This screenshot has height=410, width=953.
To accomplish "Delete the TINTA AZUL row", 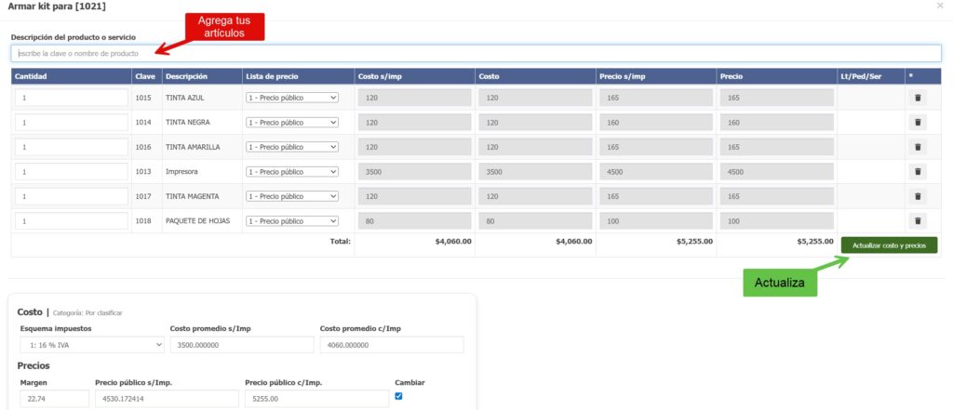I will (917, 98).
